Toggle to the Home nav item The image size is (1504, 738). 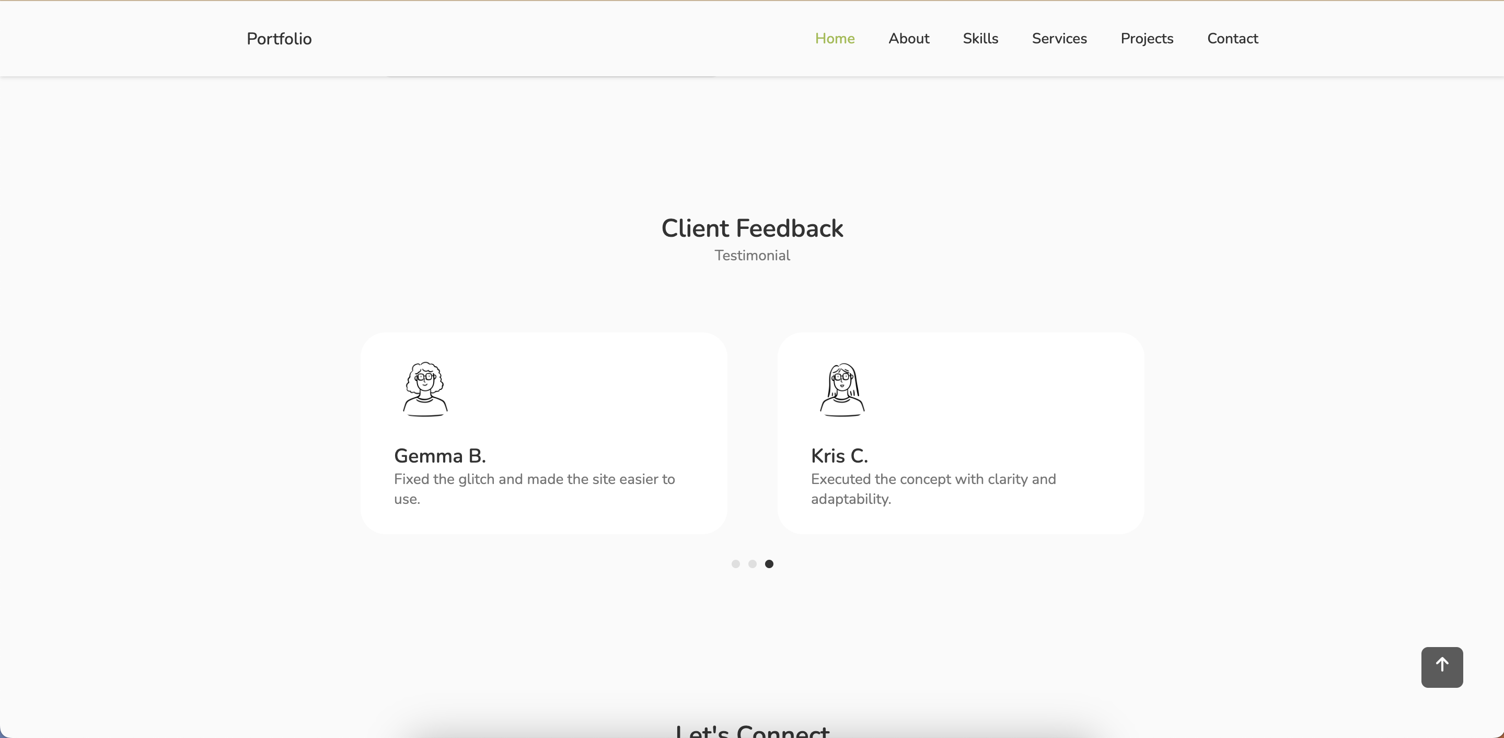point(835,38)
